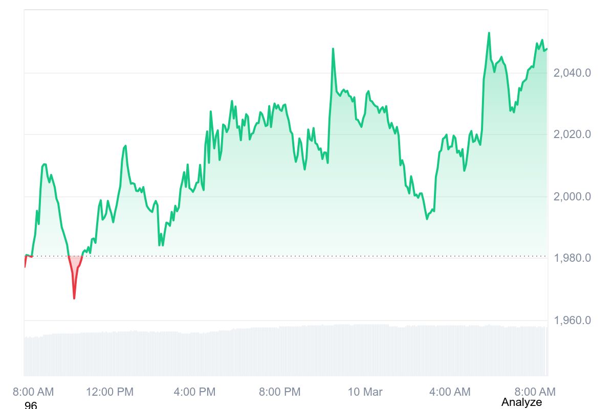Click the Analyze link below the chart

coord(521,402)
